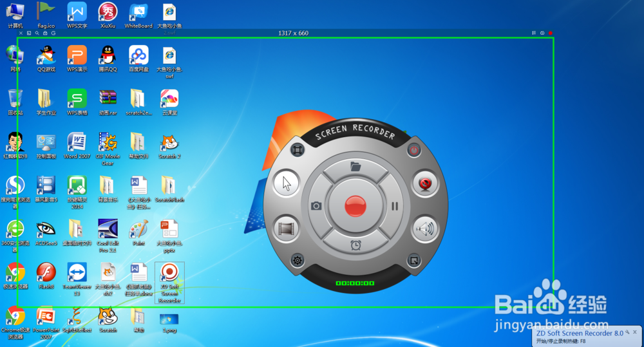Select the ACDSee5 desktop icon

[x=46, y=233]
